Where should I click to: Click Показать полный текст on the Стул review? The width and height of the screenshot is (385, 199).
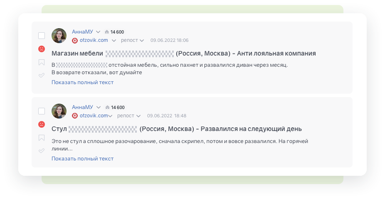coord(82,158)
